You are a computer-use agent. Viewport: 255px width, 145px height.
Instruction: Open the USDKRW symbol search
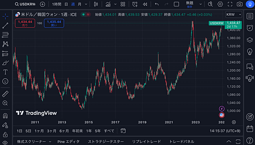pyautogui.click(x=25, y=4)
